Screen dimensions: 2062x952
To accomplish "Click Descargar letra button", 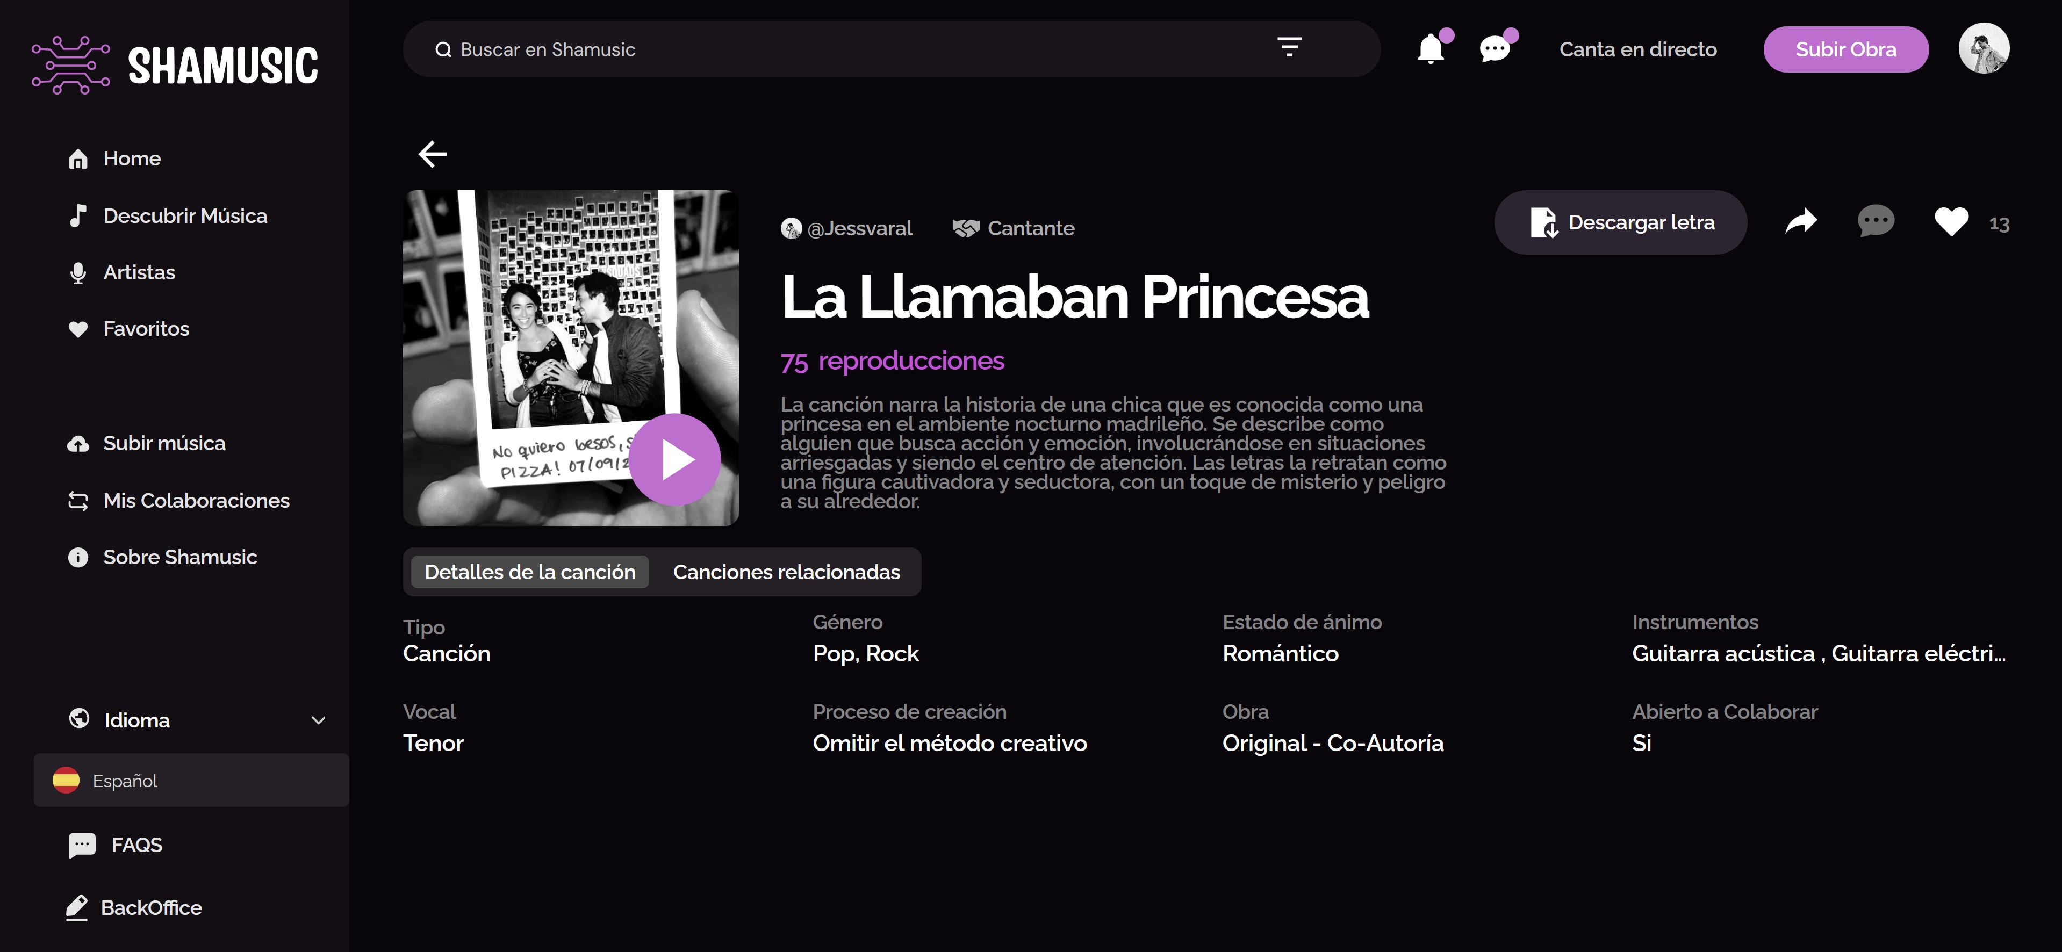I will [x=1620, y=222].
